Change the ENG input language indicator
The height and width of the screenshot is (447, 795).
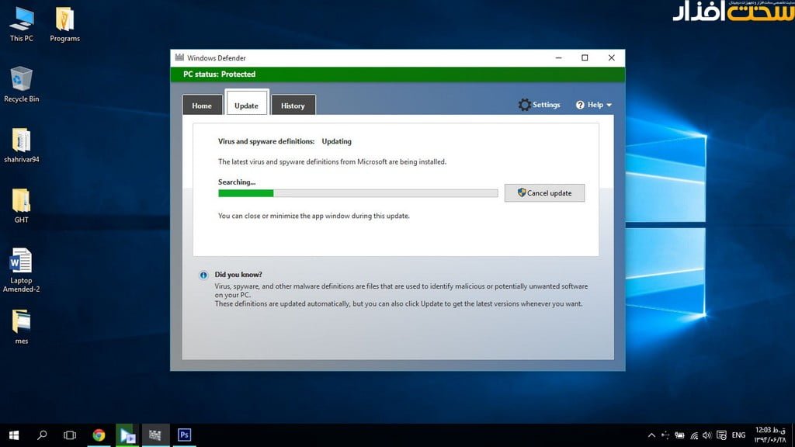(x=738, y=435)
